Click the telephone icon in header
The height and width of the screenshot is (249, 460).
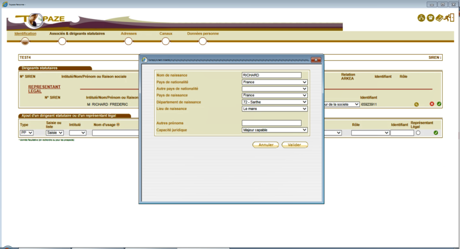click(x=430, y=18)
